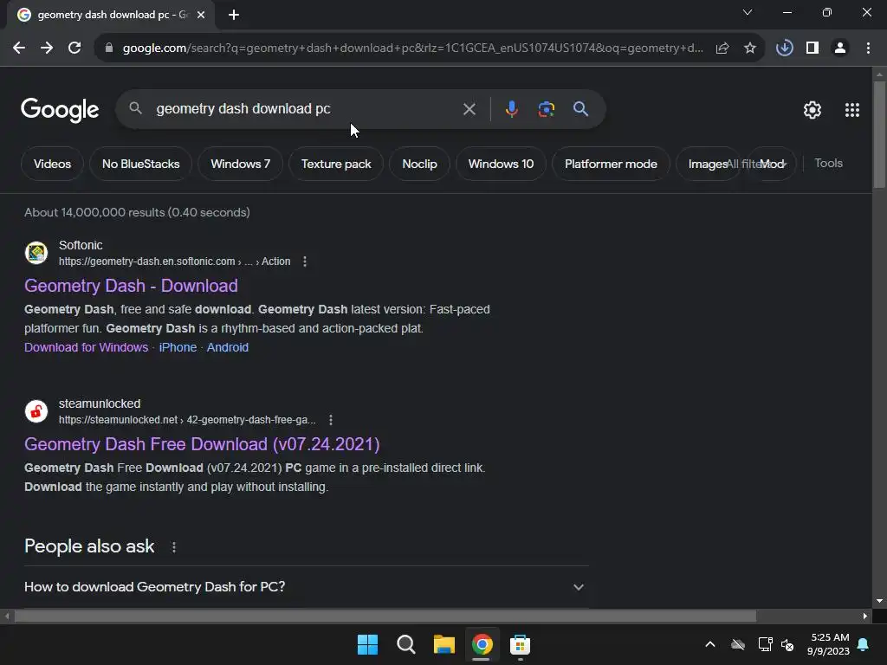This screenshot has height=665, width=887.
Task: Open the search Tools options
Action: pos(828,163)
